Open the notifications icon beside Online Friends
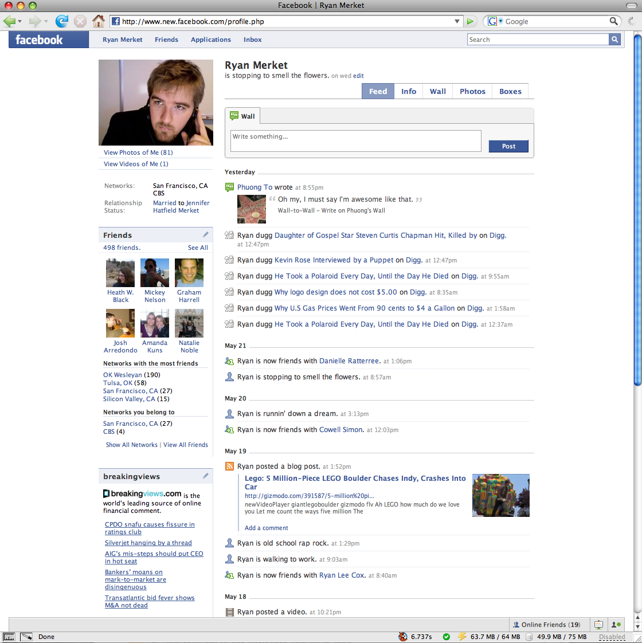 coord(598,625)
